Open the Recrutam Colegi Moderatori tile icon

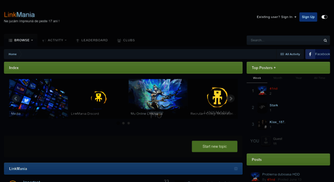(217, 97)
